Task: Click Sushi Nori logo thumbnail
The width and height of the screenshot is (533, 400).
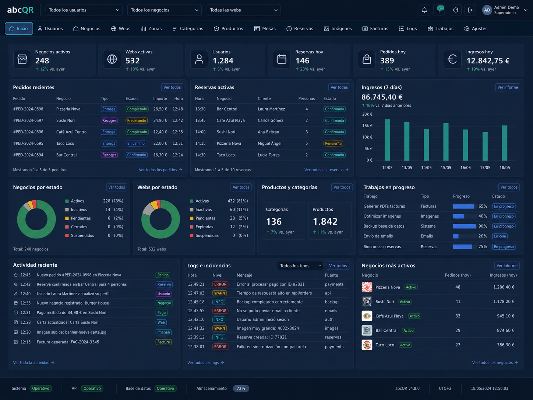Action: [367, 301]
